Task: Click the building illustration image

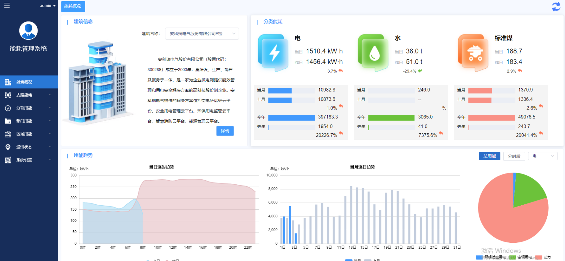Action: tap(98, 83)
